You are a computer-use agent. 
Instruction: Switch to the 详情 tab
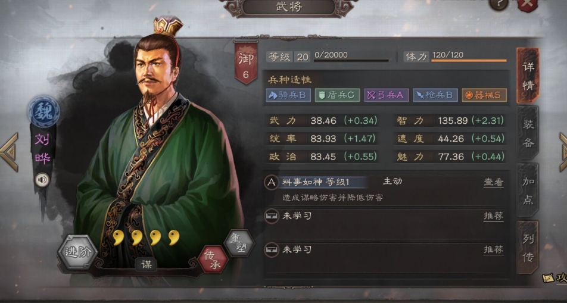tap(528, 76)
